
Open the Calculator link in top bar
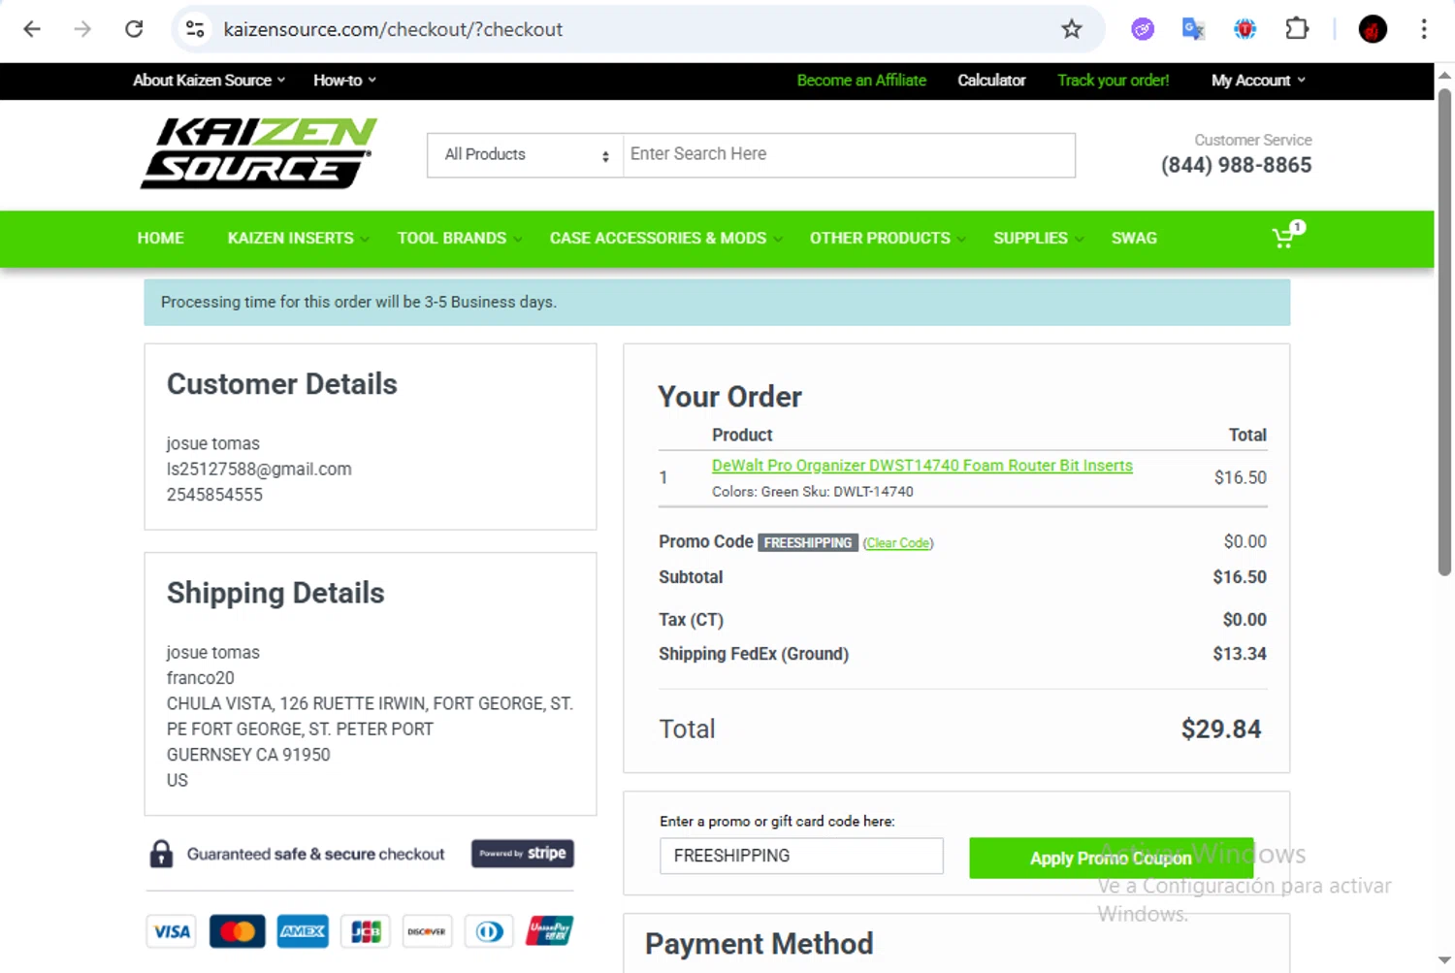point(991,81)
